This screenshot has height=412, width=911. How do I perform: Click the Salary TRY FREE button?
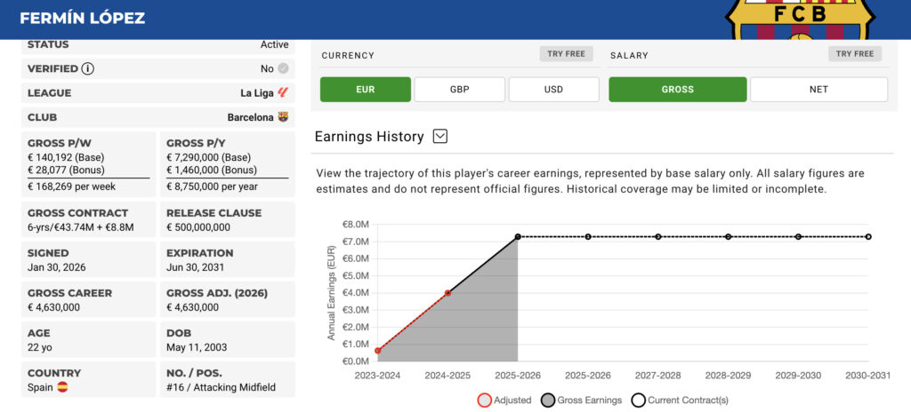pyautogui.click(x=855, y=54)
